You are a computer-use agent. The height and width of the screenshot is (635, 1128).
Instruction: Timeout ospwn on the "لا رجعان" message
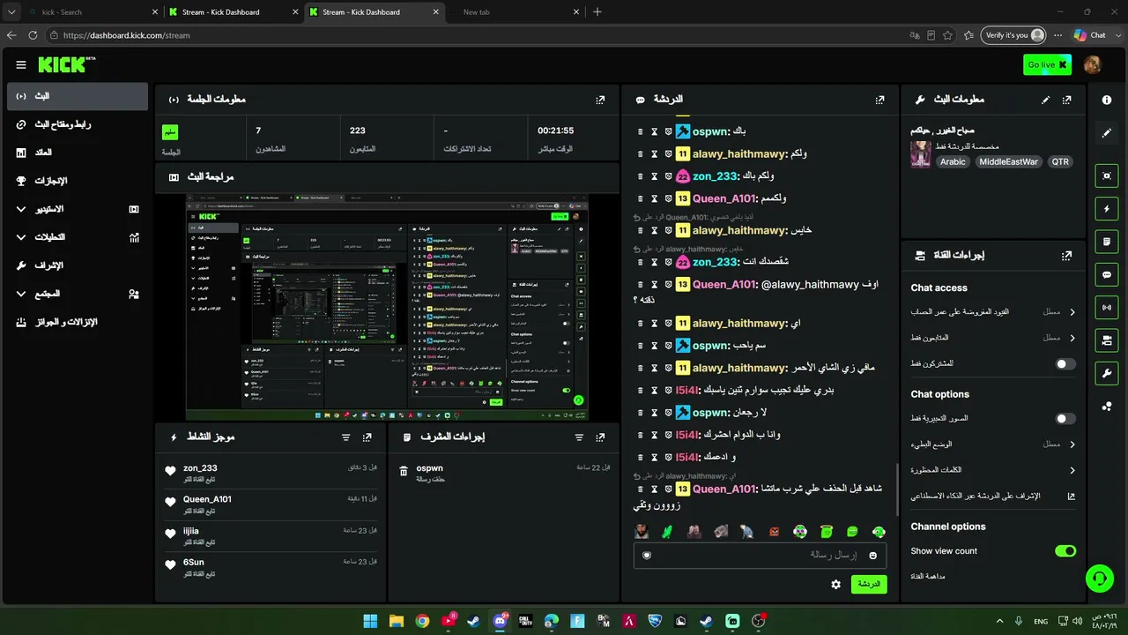click(x=655, y=413)
